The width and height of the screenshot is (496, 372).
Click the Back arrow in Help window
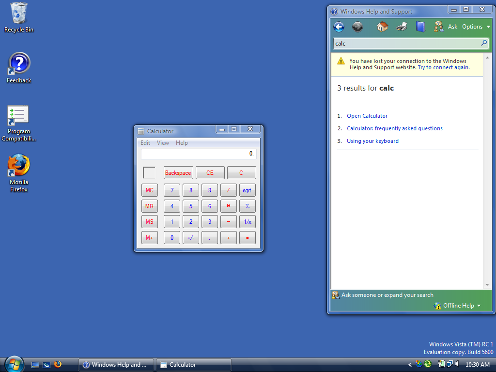click(x=339, y=27)
